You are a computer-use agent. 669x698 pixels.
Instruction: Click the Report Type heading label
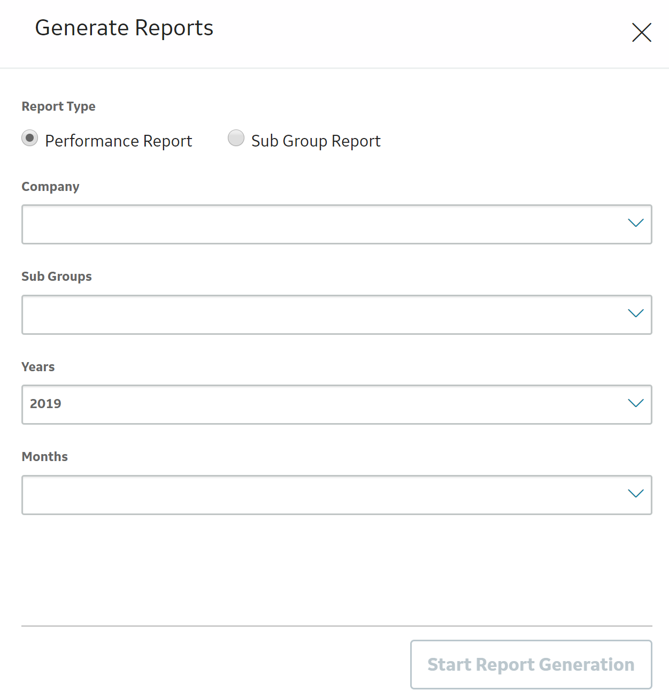pyautogui.click(x=58, y=106)
